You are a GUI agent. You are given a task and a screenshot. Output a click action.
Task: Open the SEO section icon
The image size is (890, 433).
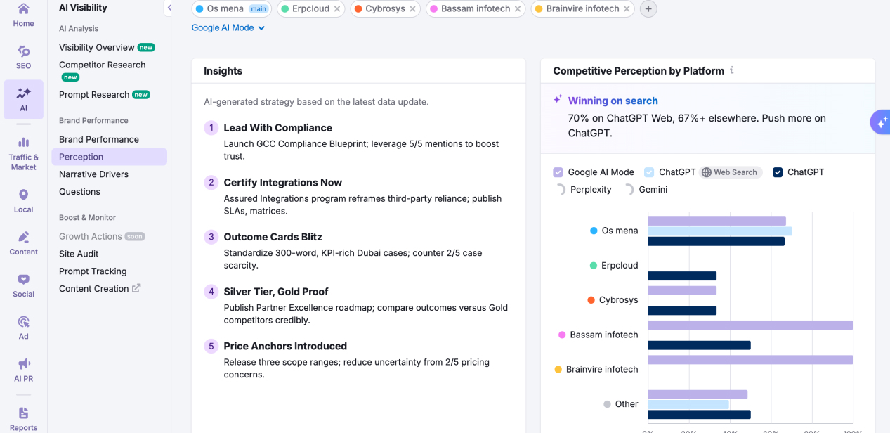[23, 51]
